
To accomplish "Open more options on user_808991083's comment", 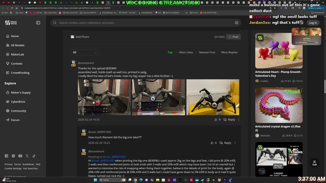I will point(235,143).
